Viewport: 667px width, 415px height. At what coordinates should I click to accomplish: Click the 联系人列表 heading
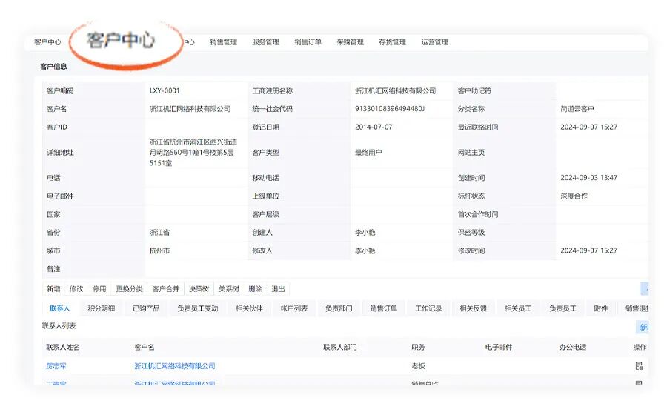(59, 326)
